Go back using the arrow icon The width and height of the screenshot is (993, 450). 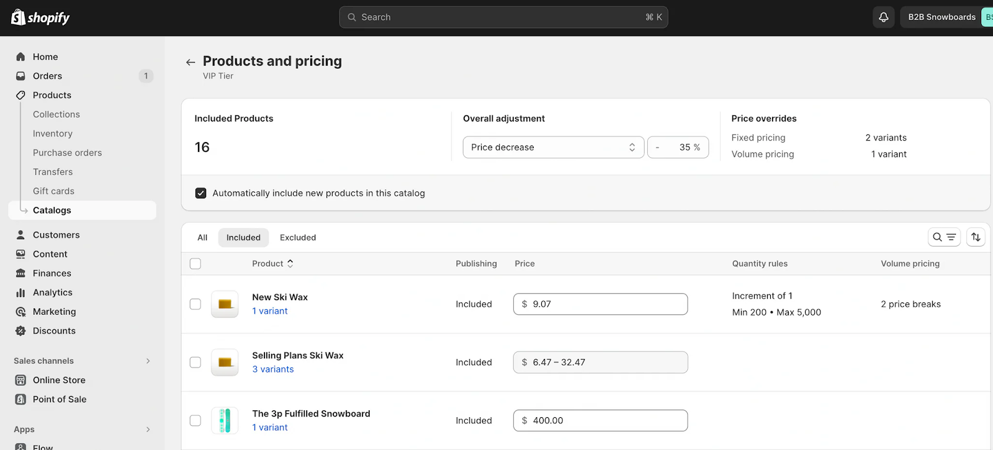click(x=191, y=62)
